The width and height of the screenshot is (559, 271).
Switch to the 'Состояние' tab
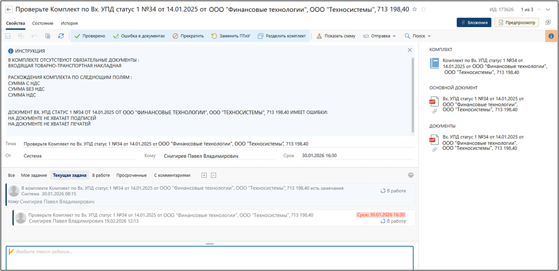pyautogui.click(x=42, y=23)
